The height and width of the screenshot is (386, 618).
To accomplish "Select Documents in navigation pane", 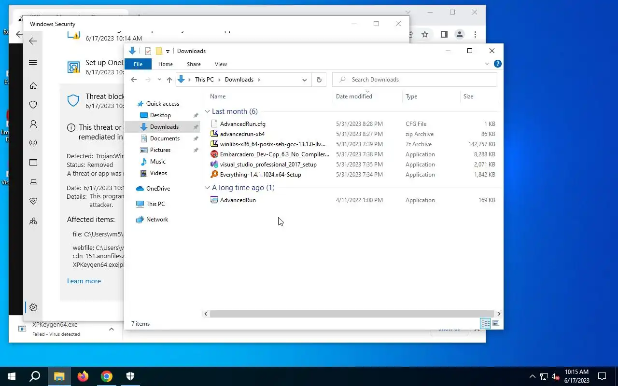I will 165,138.
